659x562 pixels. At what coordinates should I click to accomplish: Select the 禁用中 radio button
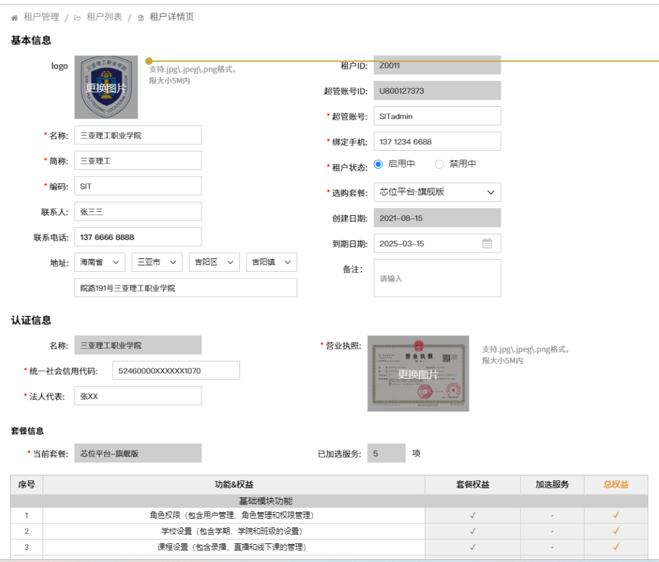(439, 164)
